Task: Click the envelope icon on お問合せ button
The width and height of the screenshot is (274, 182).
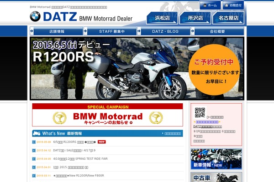Action: coord(227,5)
